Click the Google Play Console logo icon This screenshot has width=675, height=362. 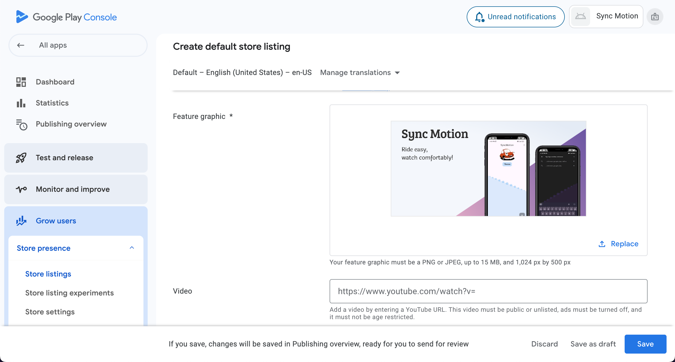pos(22,17)
